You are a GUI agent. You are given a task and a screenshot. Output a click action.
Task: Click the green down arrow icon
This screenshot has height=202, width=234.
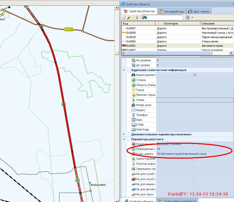(x=137, y=17)
